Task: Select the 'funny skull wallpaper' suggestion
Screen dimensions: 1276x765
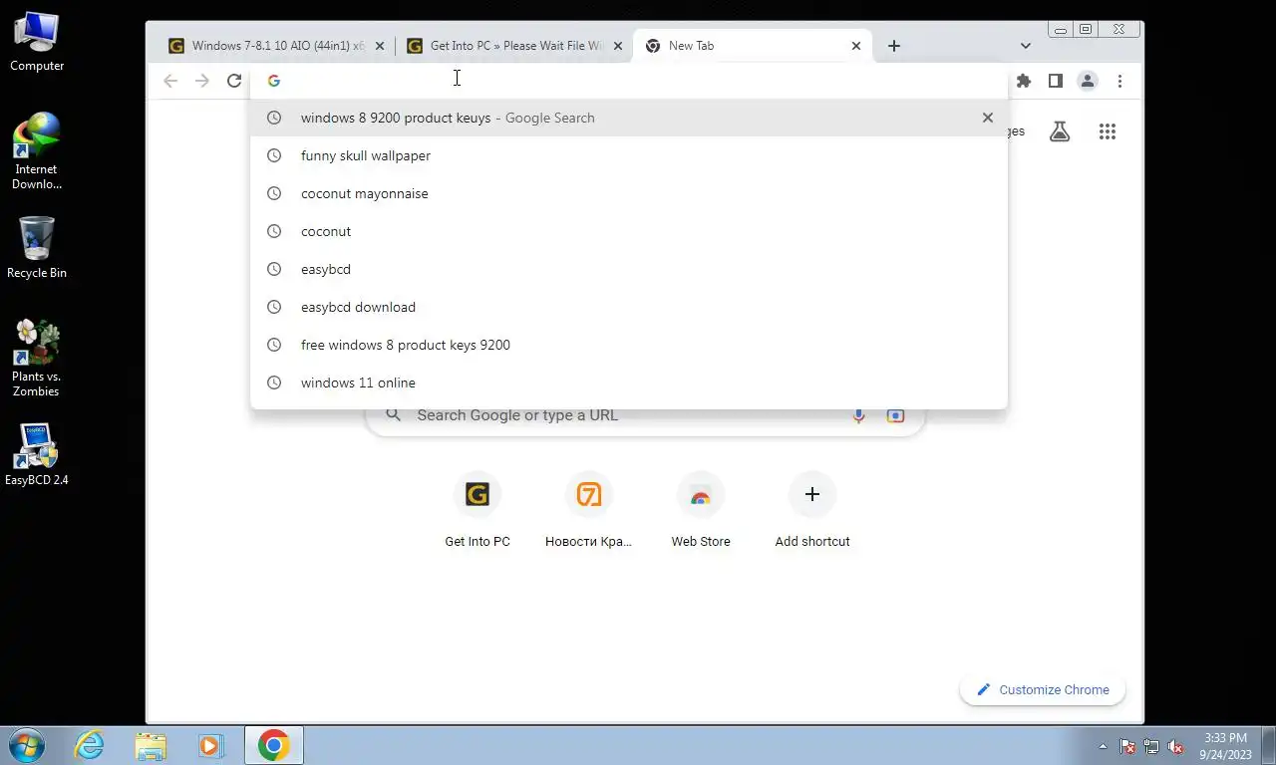Action: click(629, 155)
